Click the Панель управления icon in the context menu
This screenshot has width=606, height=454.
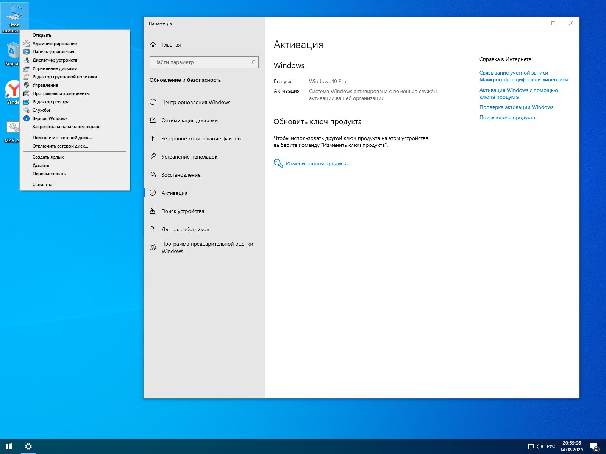27,52
